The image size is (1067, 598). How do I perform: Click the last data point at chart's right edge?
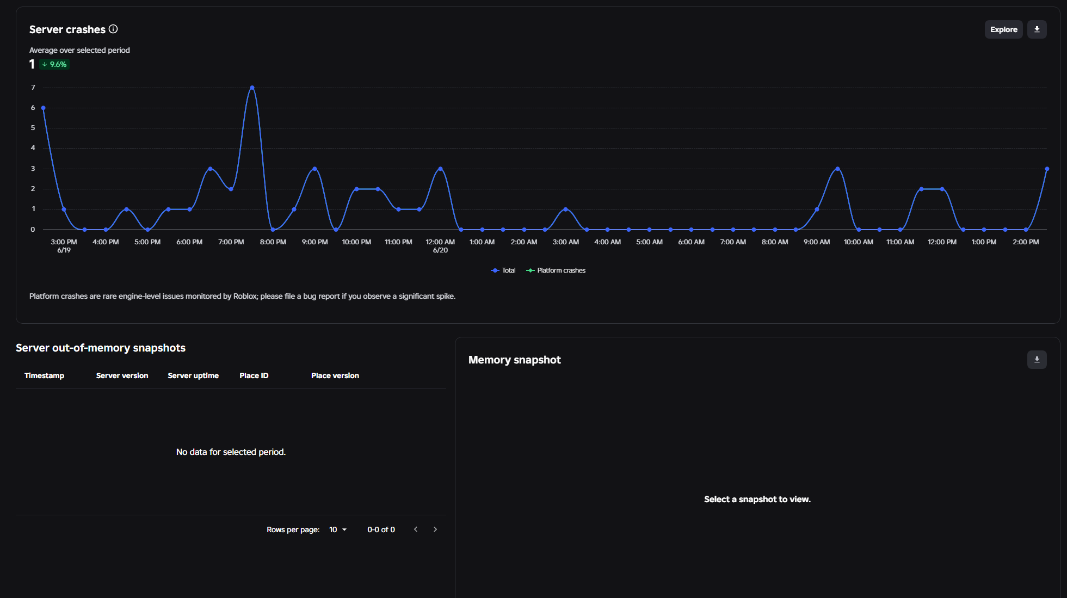click(1047, 169)
